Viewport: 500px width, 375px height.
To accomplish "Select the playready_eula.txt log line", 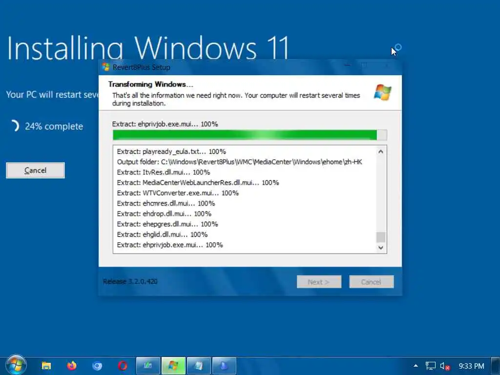I will click(x=171, y=151).
